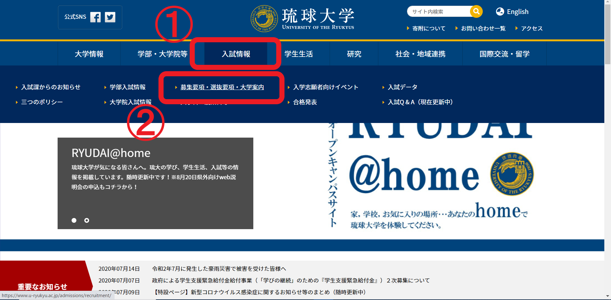Open the 入試データ link

click(402, 87)
